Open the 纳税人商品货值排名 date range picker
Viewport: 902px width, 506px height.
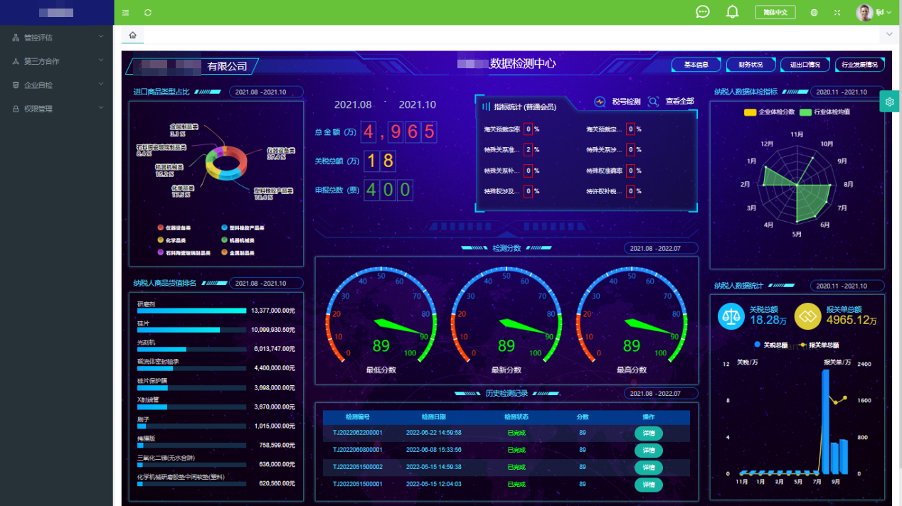point(266,283)
